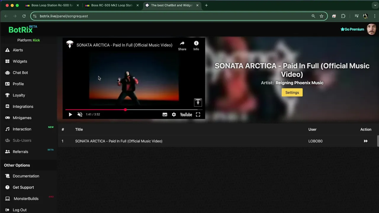Close the Boss RC-505 Mk2 tab
The width and height of the screenshot is (379, 213).
click(137, 5)
